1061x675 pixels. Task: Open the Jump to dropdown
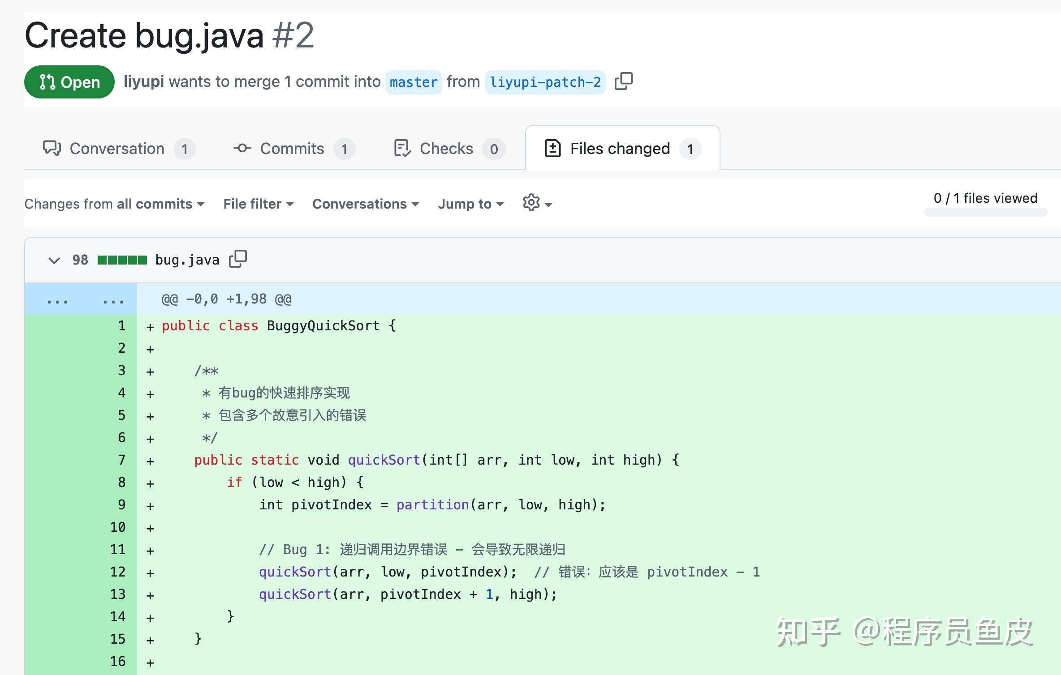pyautogui.click(x=470, y=204)
